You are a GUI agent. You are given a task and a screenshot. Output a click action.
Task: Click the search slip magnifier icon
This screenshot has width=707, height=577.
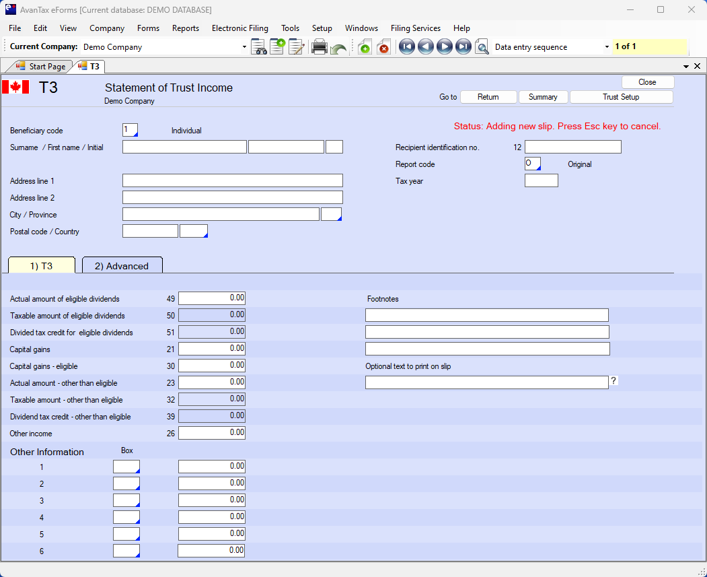tap(482, 47)
